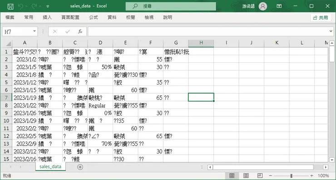Viewport: 336px width, 180px height.
Task: Open the Redo history dropdown arrow
Action: [x=40, y=6]
